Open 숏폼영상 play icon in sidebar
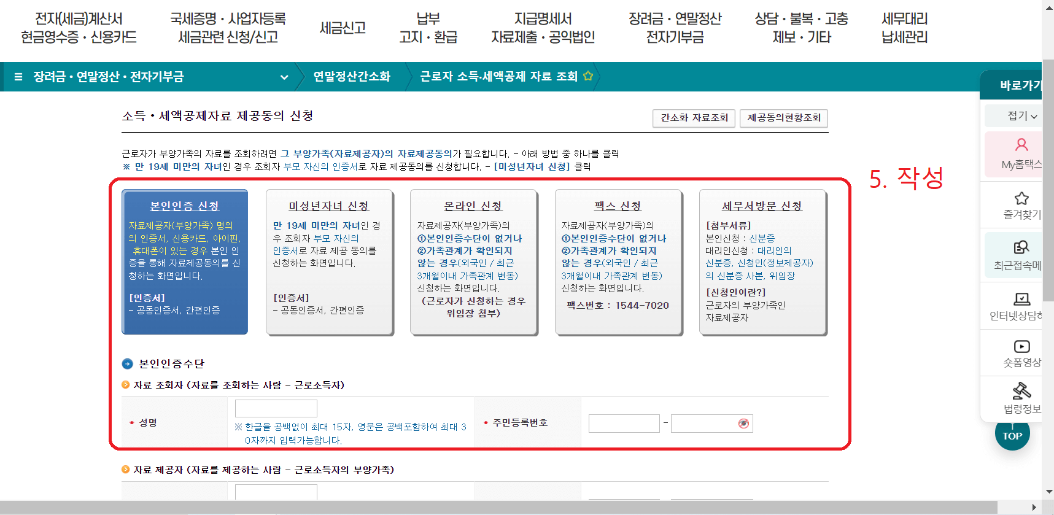Screen dimensions: 1054x515 pyautogui.click(x=1021, y=346)
